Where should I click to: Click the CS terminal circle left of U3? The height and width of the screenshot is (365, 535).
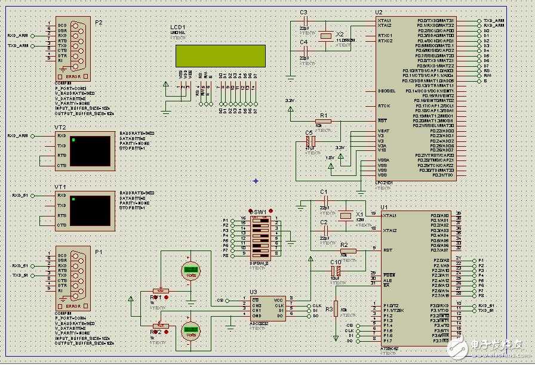coord(227,301)
